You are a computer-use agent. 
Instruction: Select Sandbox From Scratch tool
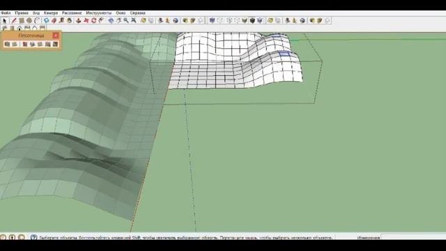[x=15, y=44]
